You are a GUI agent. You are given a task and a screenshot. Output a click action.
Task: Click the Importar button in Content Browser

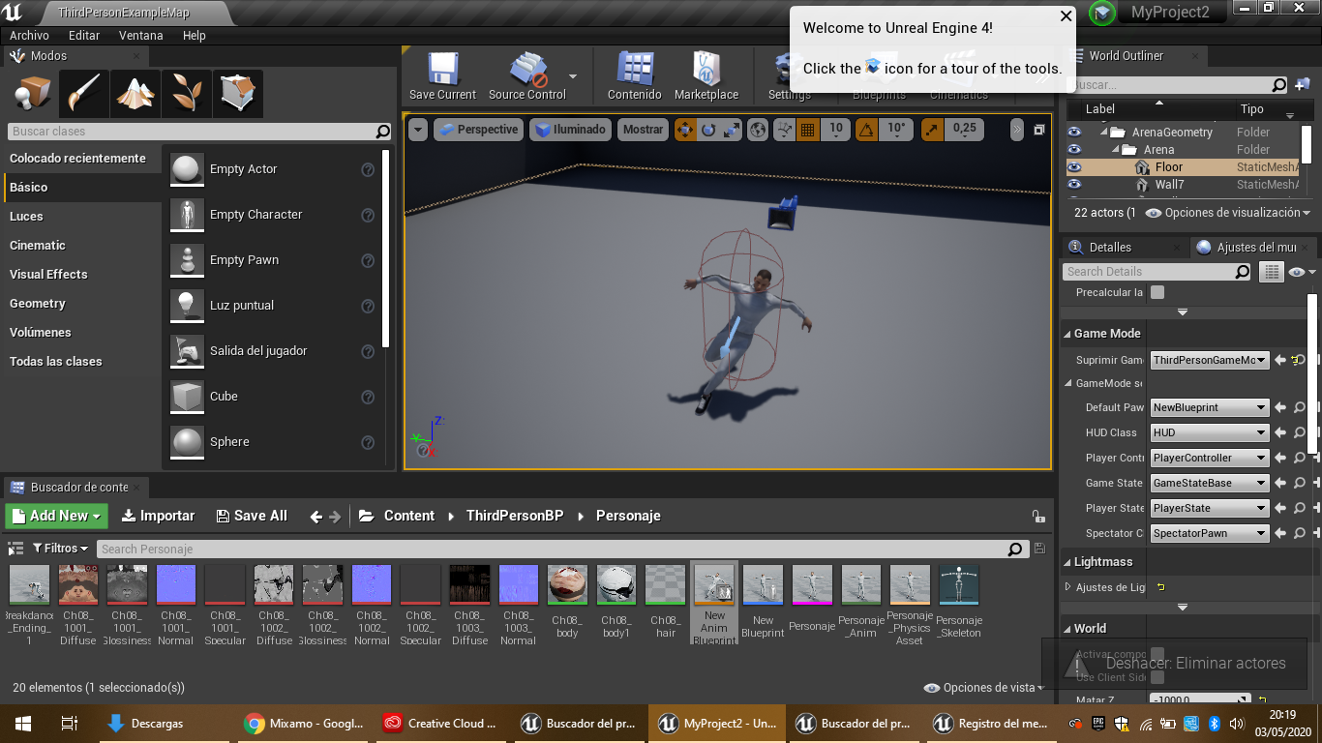coord(158,516)
